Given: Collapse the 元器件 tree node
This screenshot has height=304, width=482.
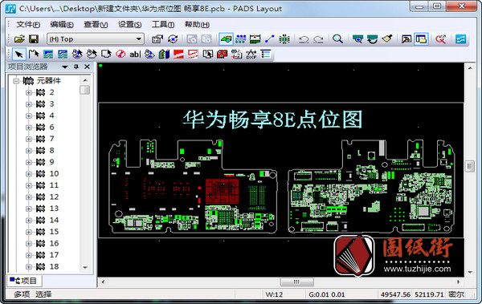Looking at the screenshot, I should click(x=16, y=81).
